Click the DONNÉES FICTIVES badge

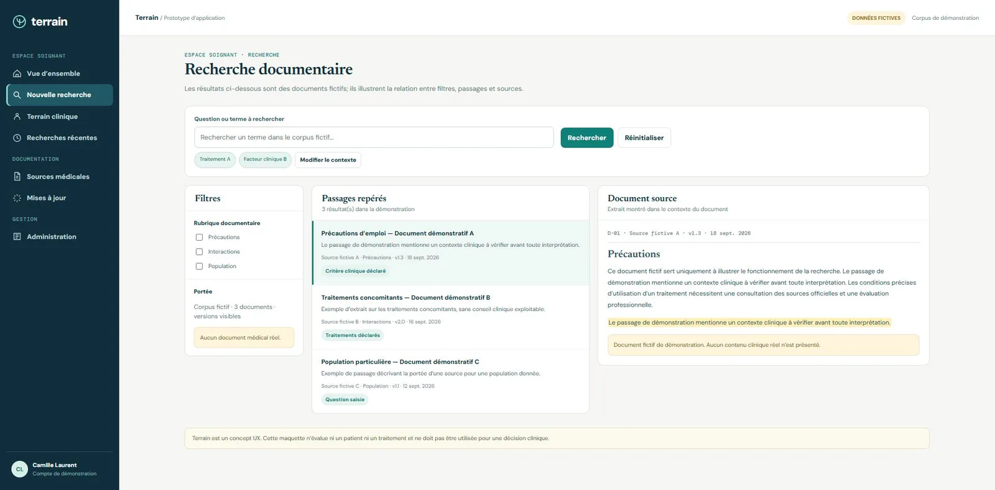(876, 18)
